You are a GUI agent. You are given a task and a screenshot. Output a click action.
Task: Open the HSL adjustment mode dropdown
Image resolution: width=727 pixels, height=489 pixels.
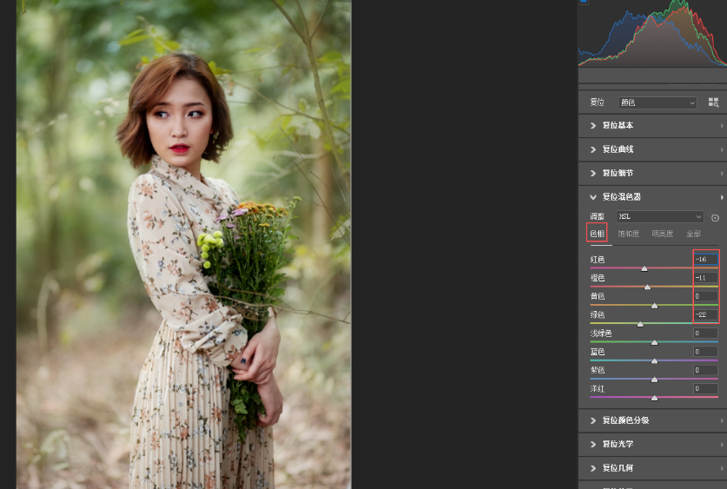(x=660, y=216)
